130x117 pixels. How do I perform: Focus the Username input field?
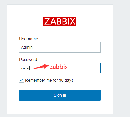[60, 47]
